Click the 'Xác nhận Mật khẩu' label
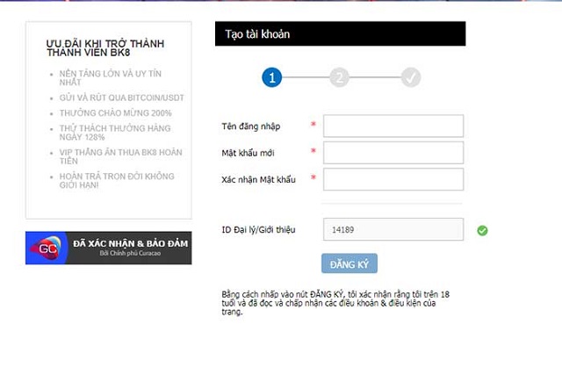Screen dimensions: 562x368 tap(258, 179)
